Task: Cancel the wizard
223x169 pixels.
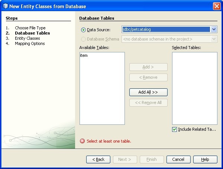Action: (178, 159)
